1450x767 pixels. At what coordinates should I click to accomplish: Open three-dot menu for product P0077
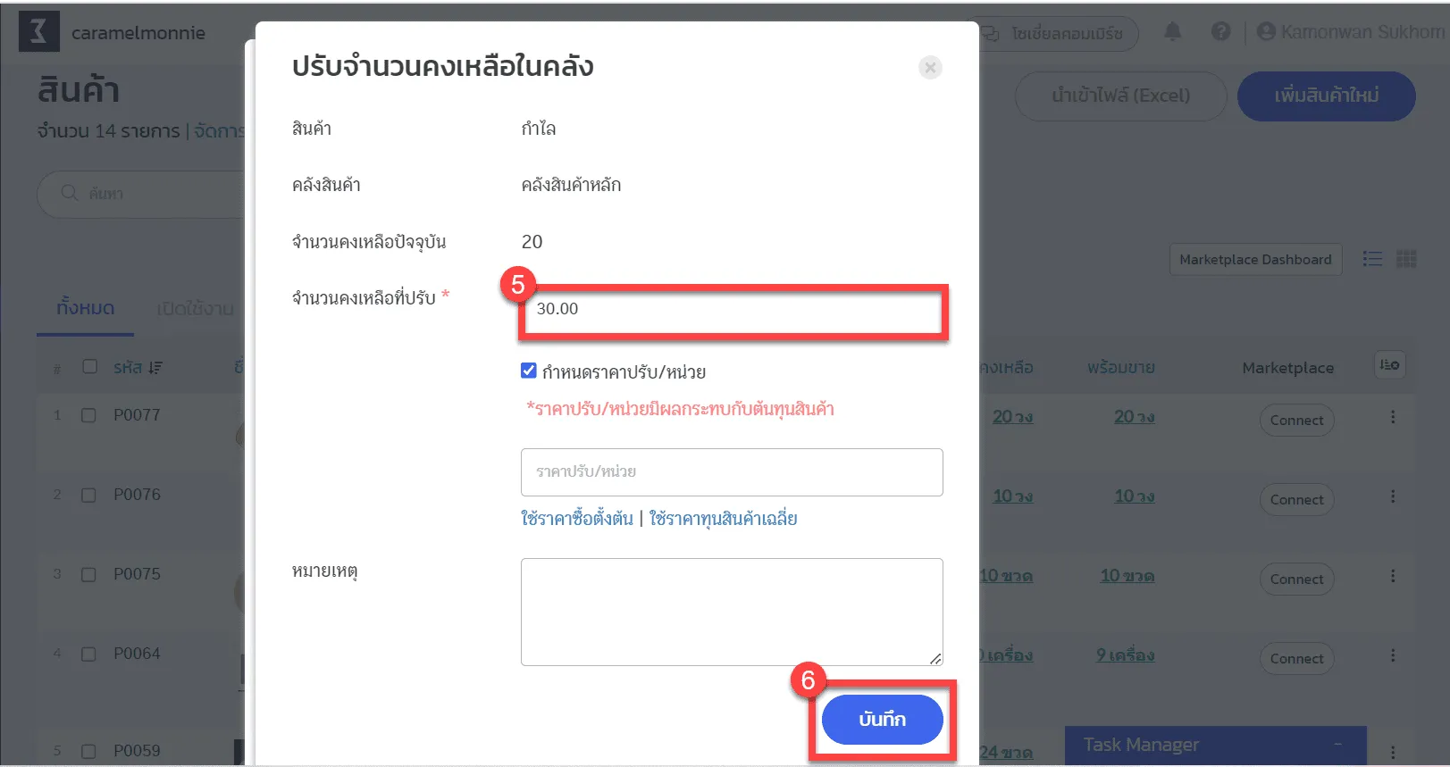point(1392,417)
